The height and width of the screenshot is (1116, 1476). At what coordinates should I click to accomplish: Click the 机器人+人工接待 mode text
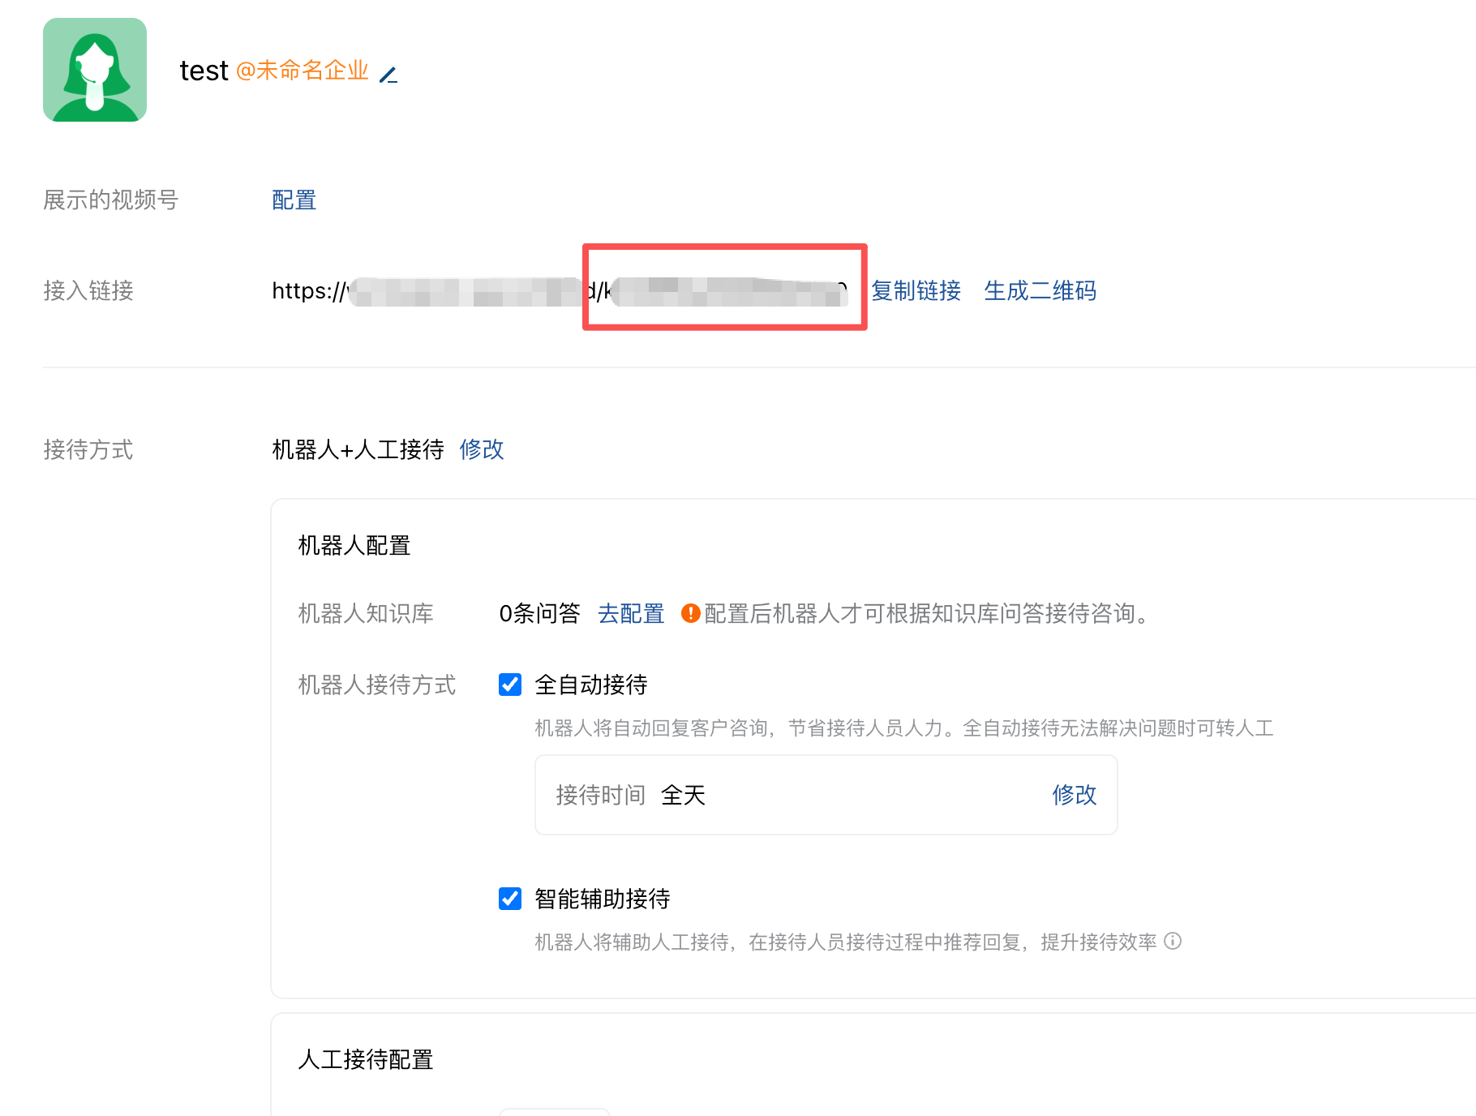coord(358,449)
